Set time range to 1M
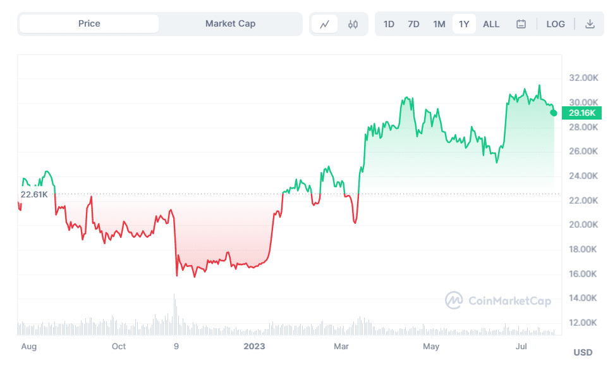 coord(439,24)
